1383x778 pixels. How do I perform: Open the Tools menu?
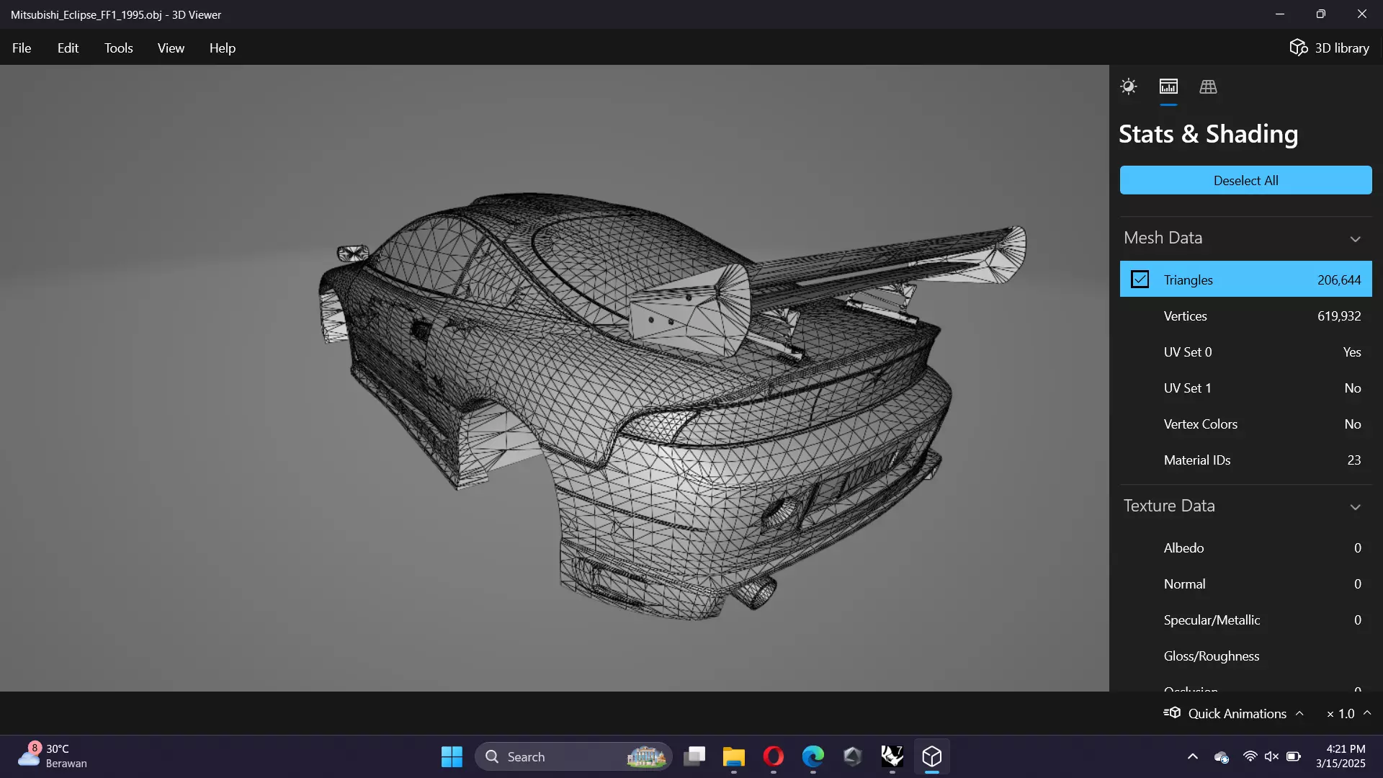pos(118,48)
